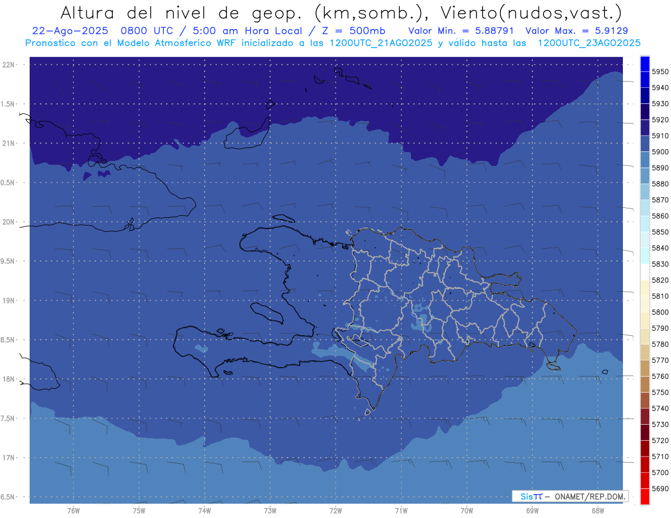Screen dimensions: 671x518
Task: Click the 72W longitude axis label
Action: 336,510
